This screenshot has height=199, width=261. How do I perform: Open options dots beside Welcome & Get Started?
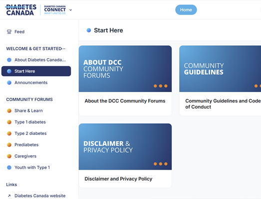[64, 49]
